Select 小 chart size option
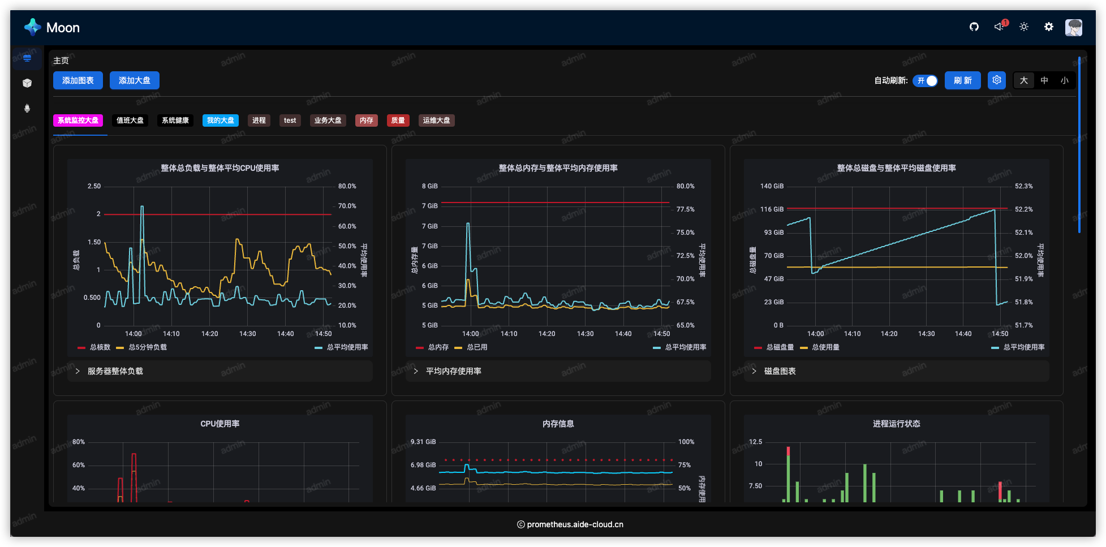 tap(1064, 80)
